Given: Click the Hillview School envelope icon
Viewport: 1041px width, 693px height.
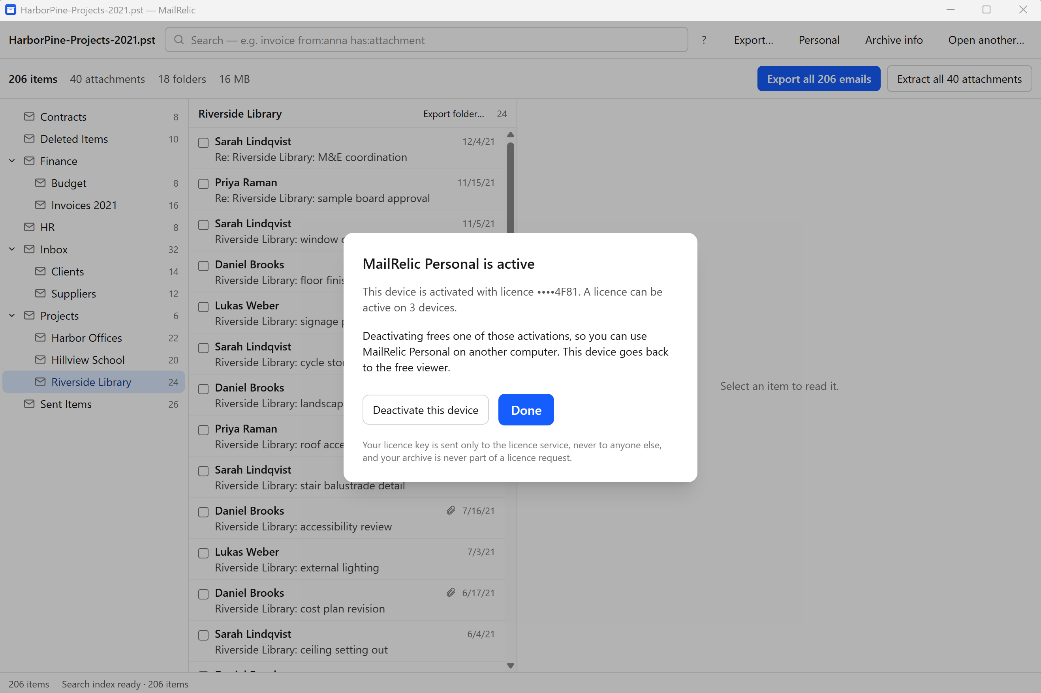Looking at the screenshot, I should pyautogui.click(x=40, y=360).
